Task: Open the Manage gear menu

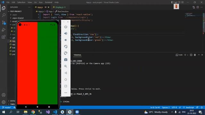Action: 4,102
